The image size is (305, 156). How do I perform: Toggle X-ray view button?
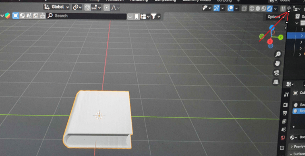[x=244, y=8]
